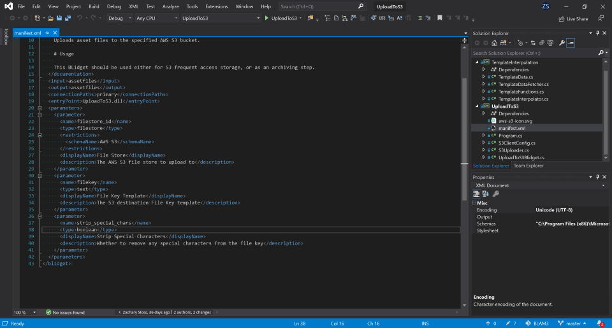The image size is (612, 328).
Task: Click the Live Share button
Action: point(572,18)
